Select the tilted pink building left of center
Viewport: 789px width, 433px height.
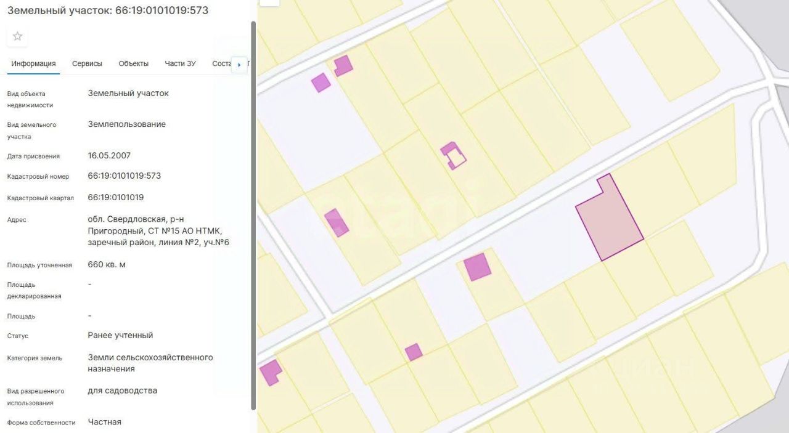coord(337,223)
